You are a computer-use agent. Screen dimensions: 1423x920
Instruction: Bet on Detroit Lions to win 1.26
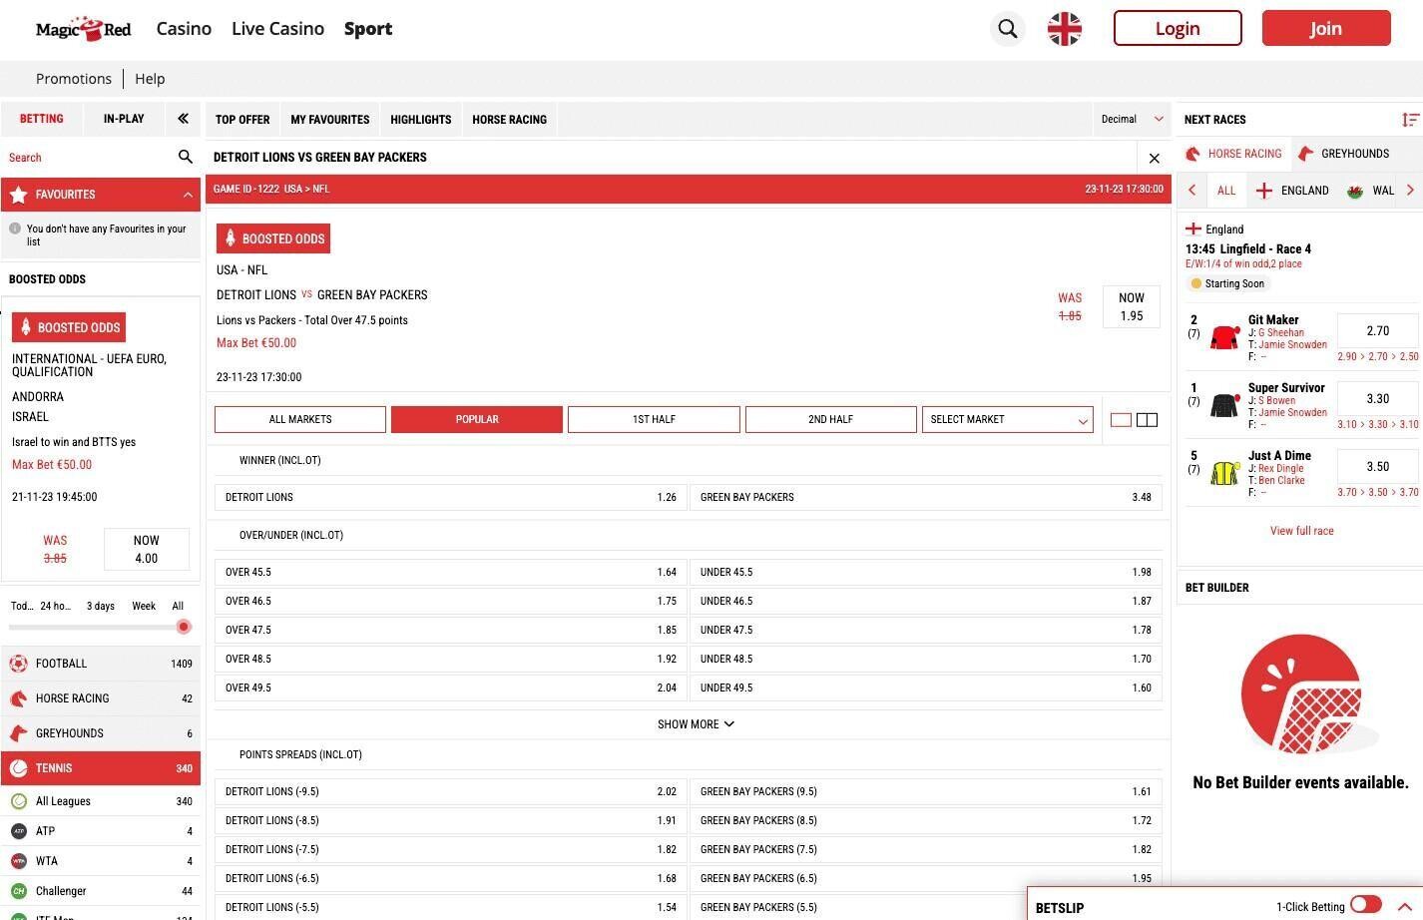(451, 497)
